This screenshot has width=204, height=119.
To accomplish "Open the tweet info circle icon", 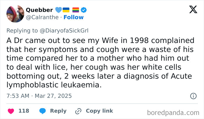I will click(193, 96).
